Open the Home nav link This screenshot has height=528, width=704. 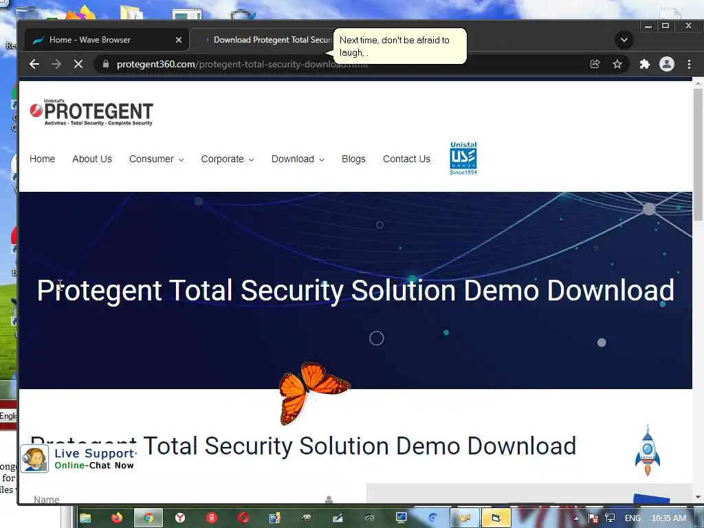[x=42, y=159]
